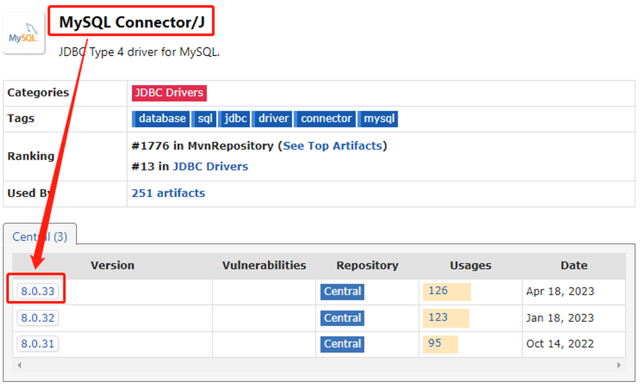
Task: Open version 8.0.33
Action: pyautogui.click(x=38, y=291)
